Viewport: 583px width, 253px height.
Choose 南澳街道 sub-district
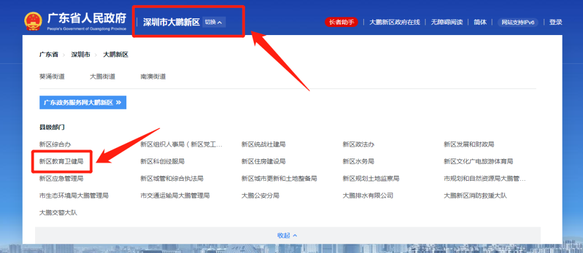tap(153, 77)
